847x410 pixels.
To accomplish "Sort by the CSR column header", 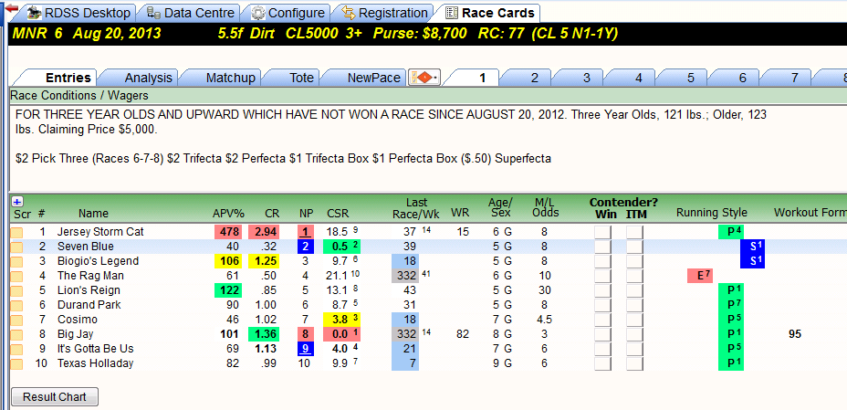I will (338, 214).
